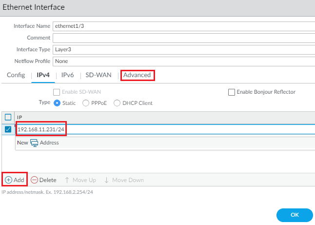Image resolution: width=315 pixels, height=225 pixels.
Task: Click into the Comment field
Action: 183,38
